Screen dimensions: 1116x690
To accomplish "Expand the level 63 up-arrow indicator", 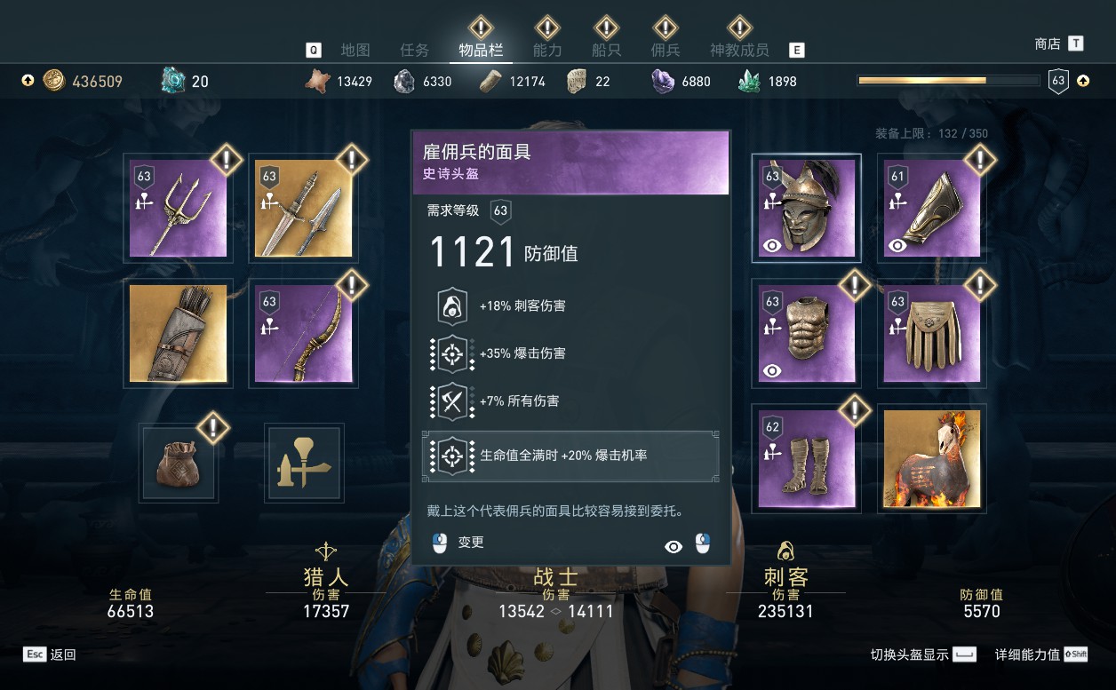I will tap(1082, 81).
